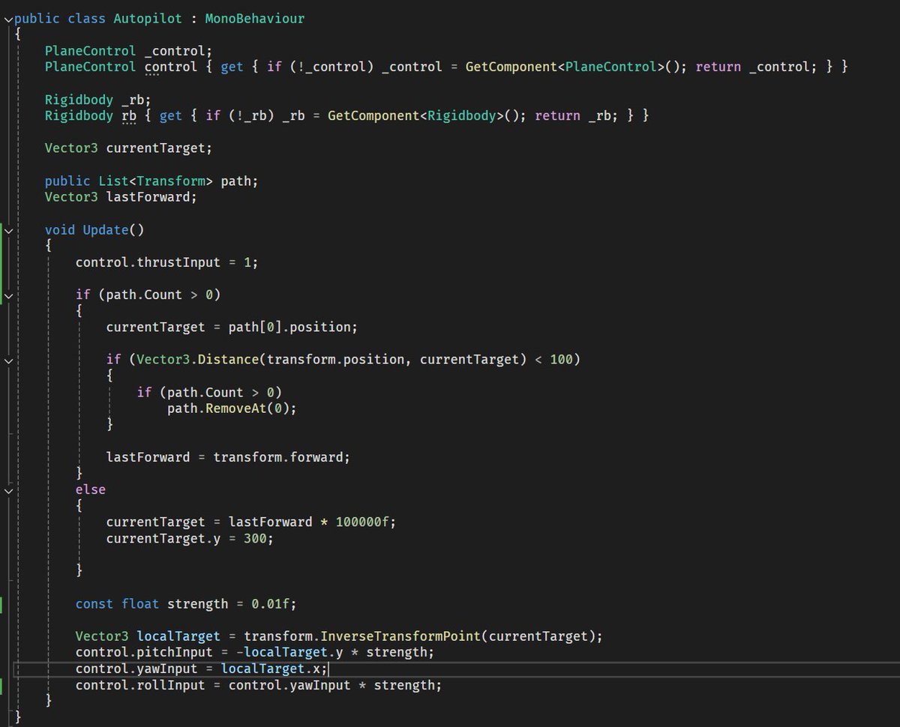Collapse the void Update() method fold chevron

coord(8,231)
